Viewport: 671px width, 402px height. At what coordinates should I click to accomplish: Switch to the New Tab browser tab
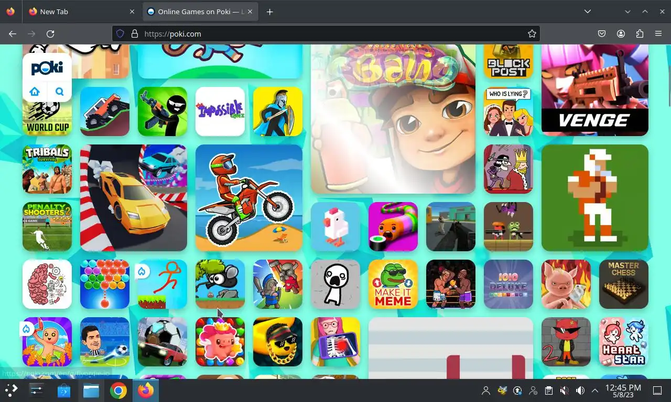[81, 12]
